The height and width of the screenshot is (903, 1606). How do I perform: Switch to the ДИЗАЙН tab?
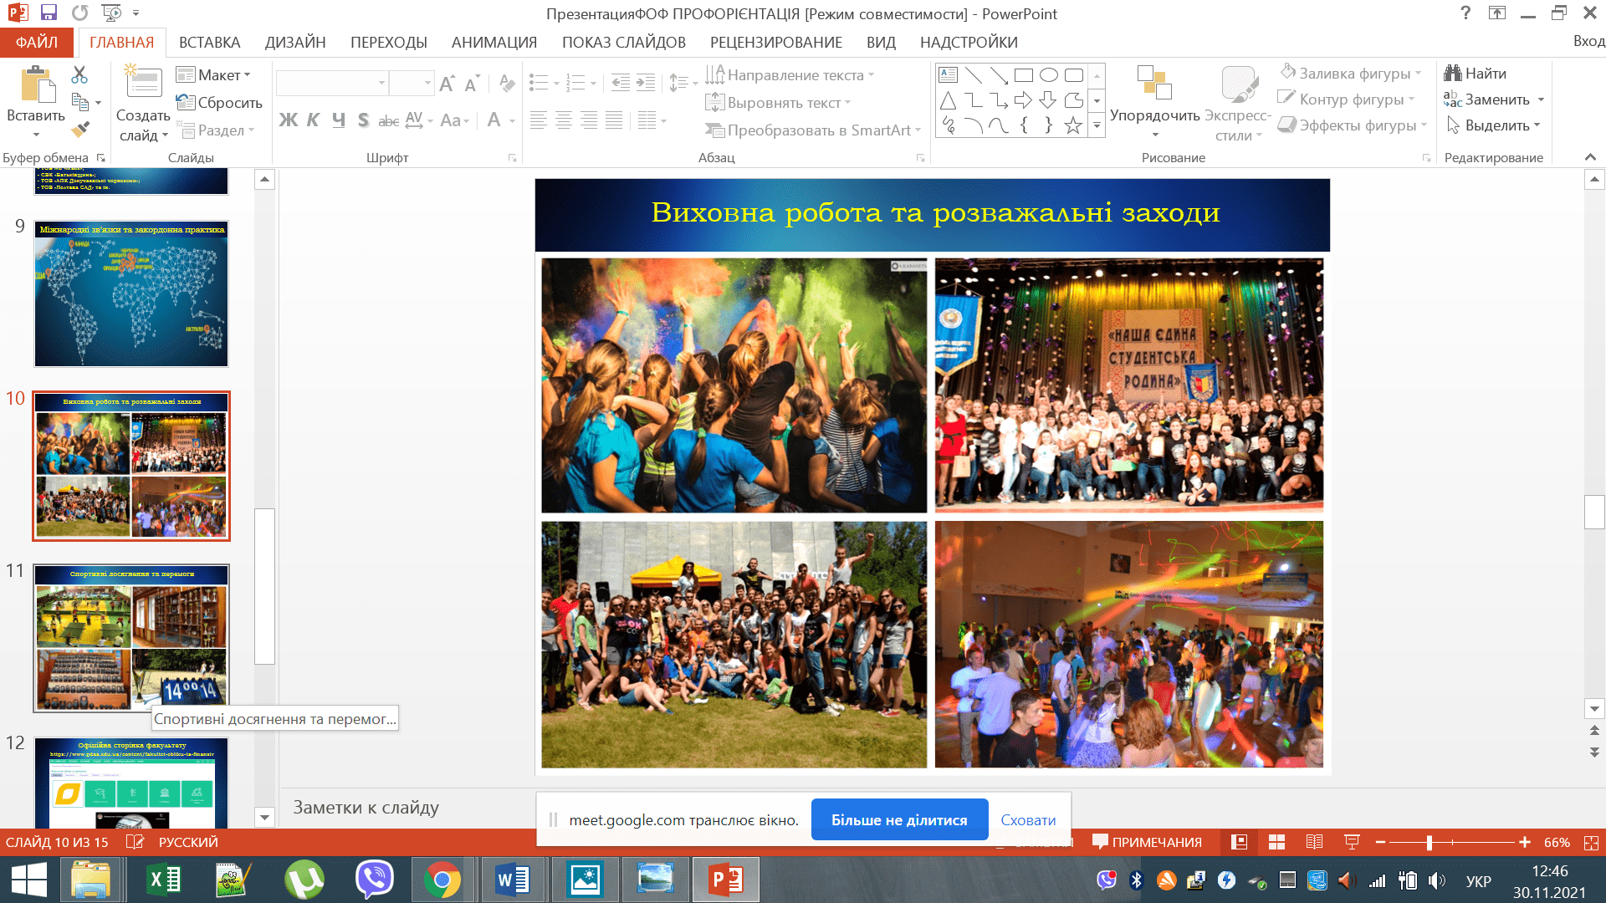click(x=295, y=42)
